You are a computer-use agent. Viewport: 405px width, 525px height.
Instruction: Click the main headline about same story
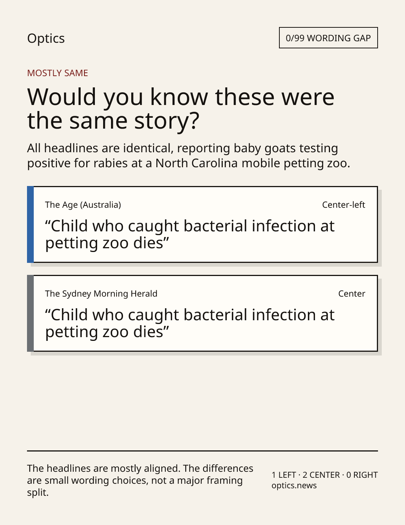181,108
